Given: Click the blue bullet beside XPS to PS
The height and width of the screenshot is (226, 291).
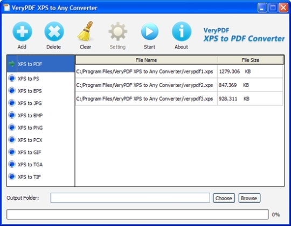Looking at the screenshot, I should point(12,79).
